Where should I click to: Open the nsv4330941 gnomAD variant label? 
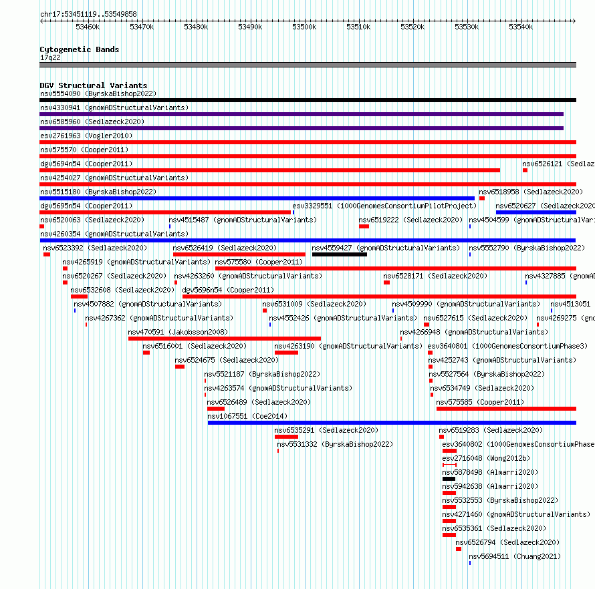[x=114, y=108]
